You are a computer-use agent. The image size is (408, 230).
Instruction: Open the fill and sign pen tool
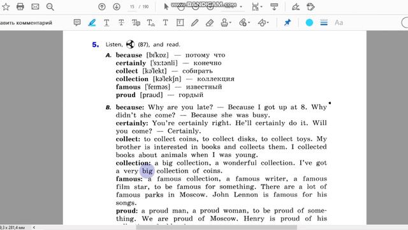(296, 7)
